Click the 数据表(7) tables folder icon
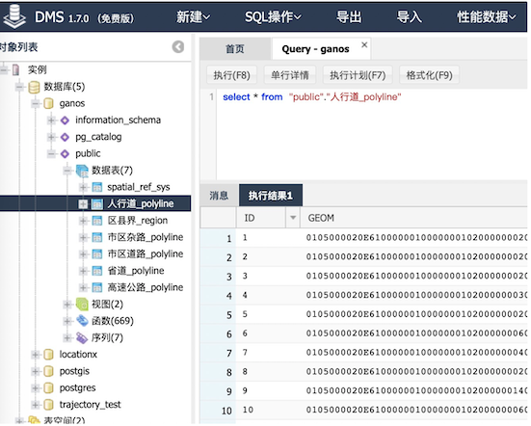 82,171
